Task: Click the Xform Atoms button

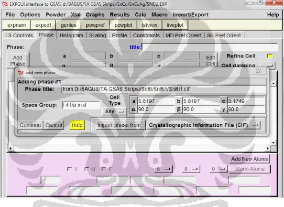Action: tap(250, 169)
